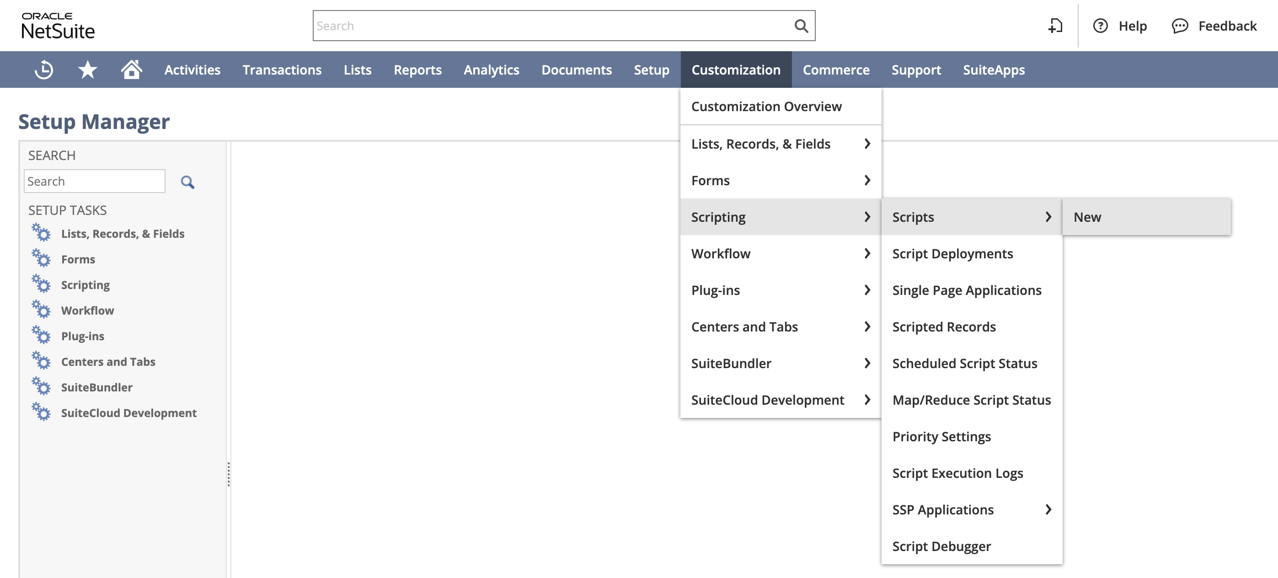Open Help using the question mark icon
1278x578 pixels.
click(1101, 26)
